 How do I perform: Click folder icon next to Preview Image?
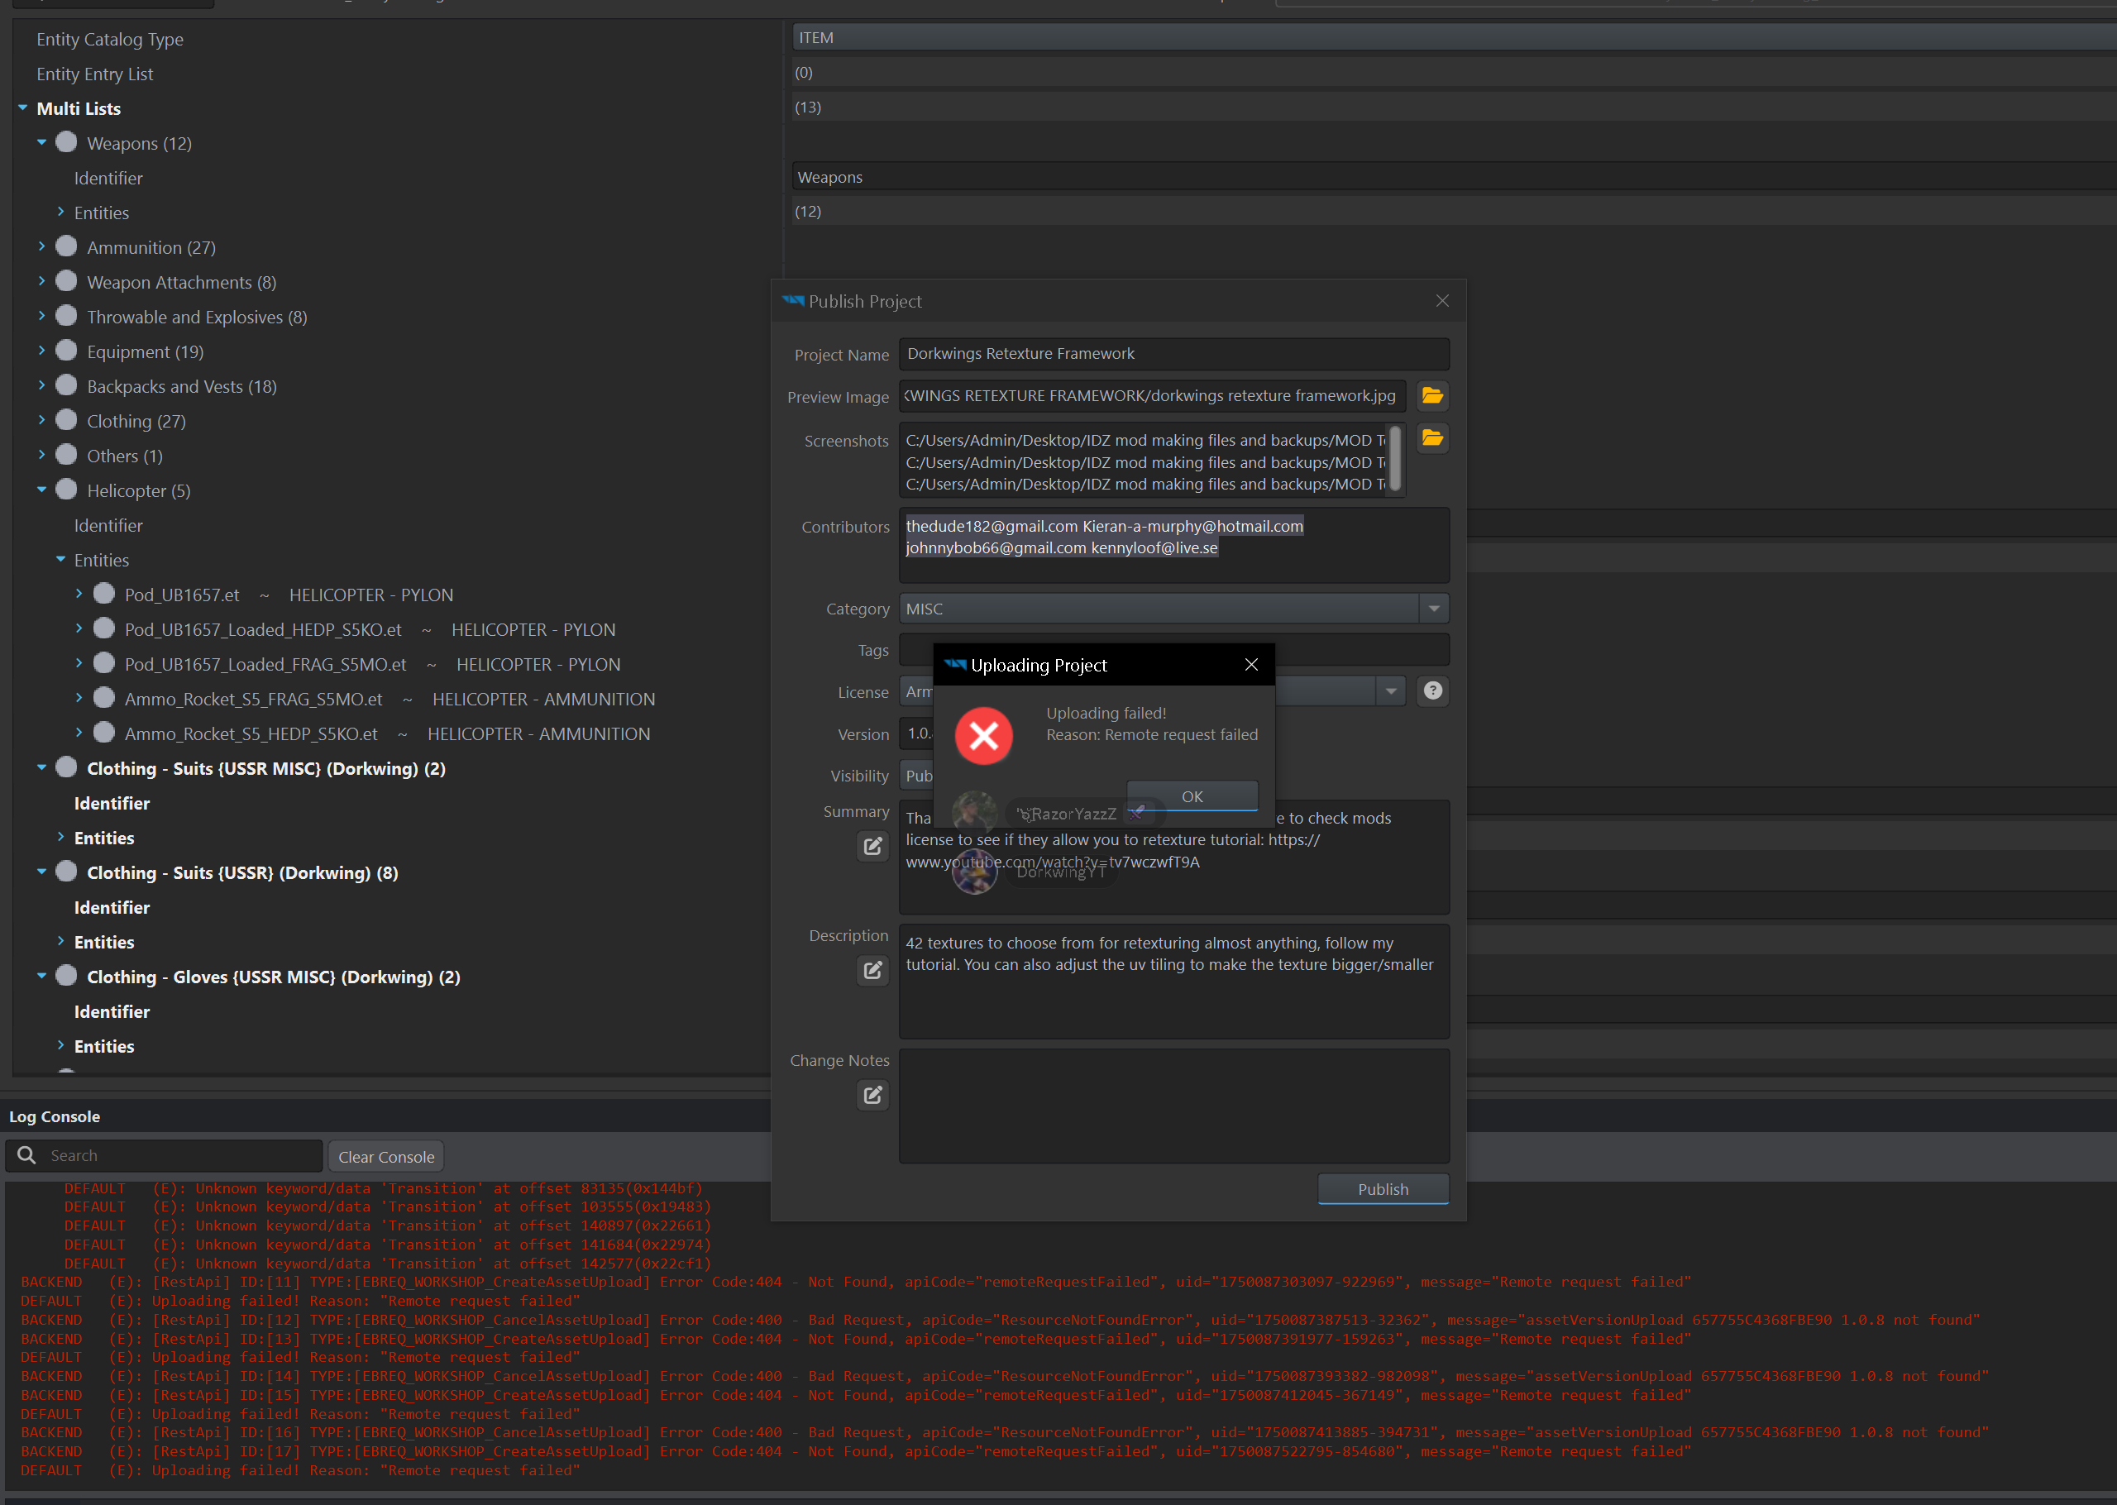tap(1432, 396)
